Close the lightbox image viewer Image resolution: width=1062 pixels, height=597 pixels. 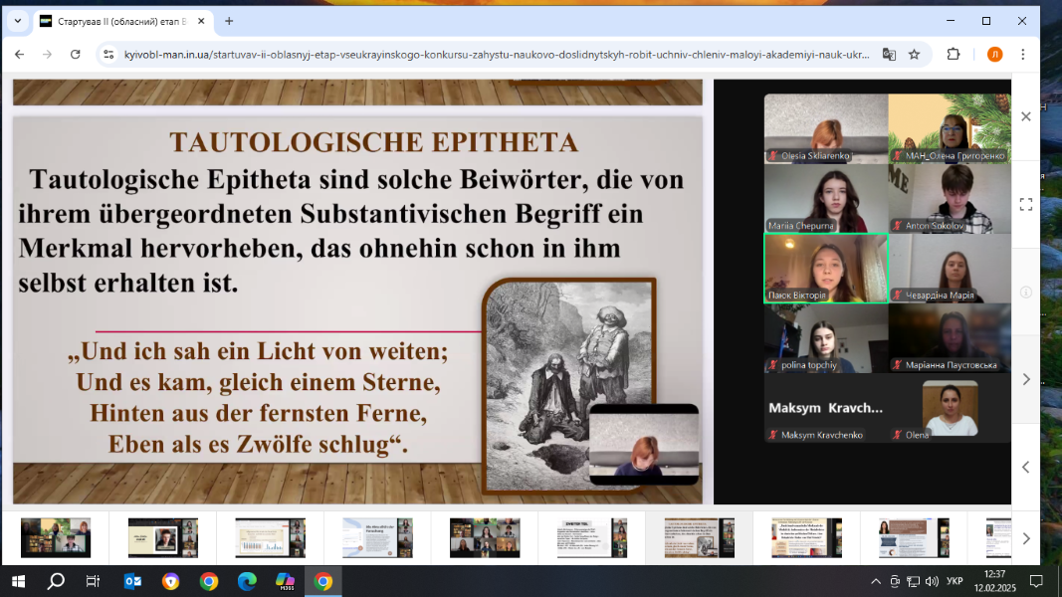pos(1025,116)
